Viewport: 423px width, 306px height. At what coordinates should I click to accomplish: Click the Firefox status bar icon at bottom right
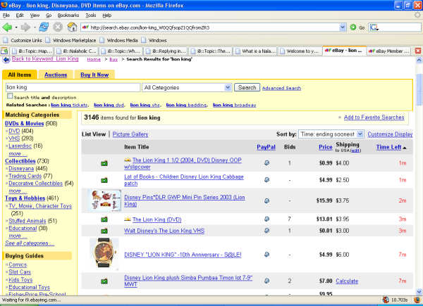pos(417,300)
